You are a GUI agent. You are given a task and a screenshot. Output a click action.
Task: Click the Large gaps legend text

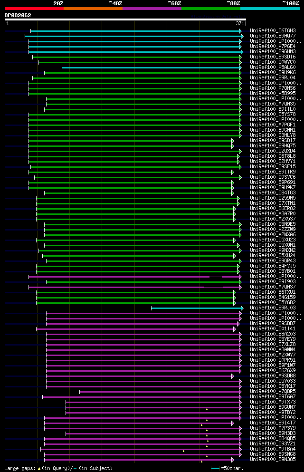pyautogui.click(x=58, y=468)
